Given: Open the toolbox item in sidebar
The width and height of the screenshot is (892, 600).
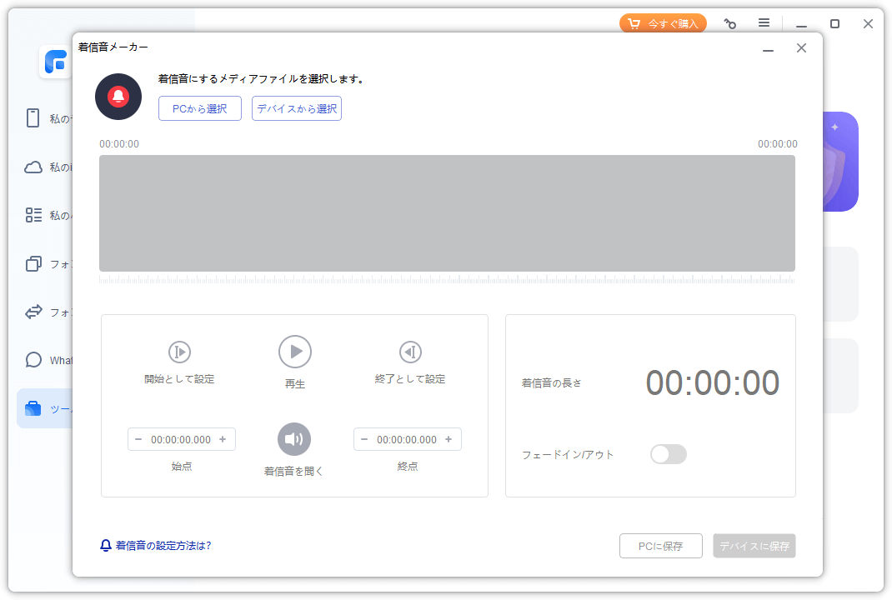Looking at the screenshot, I should 33,408.
